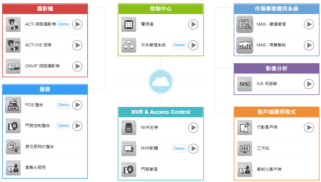Viewport: 321px width, 182px height.
Task: Click the POS 整合 cash register icon
Action: pos(13,105)
